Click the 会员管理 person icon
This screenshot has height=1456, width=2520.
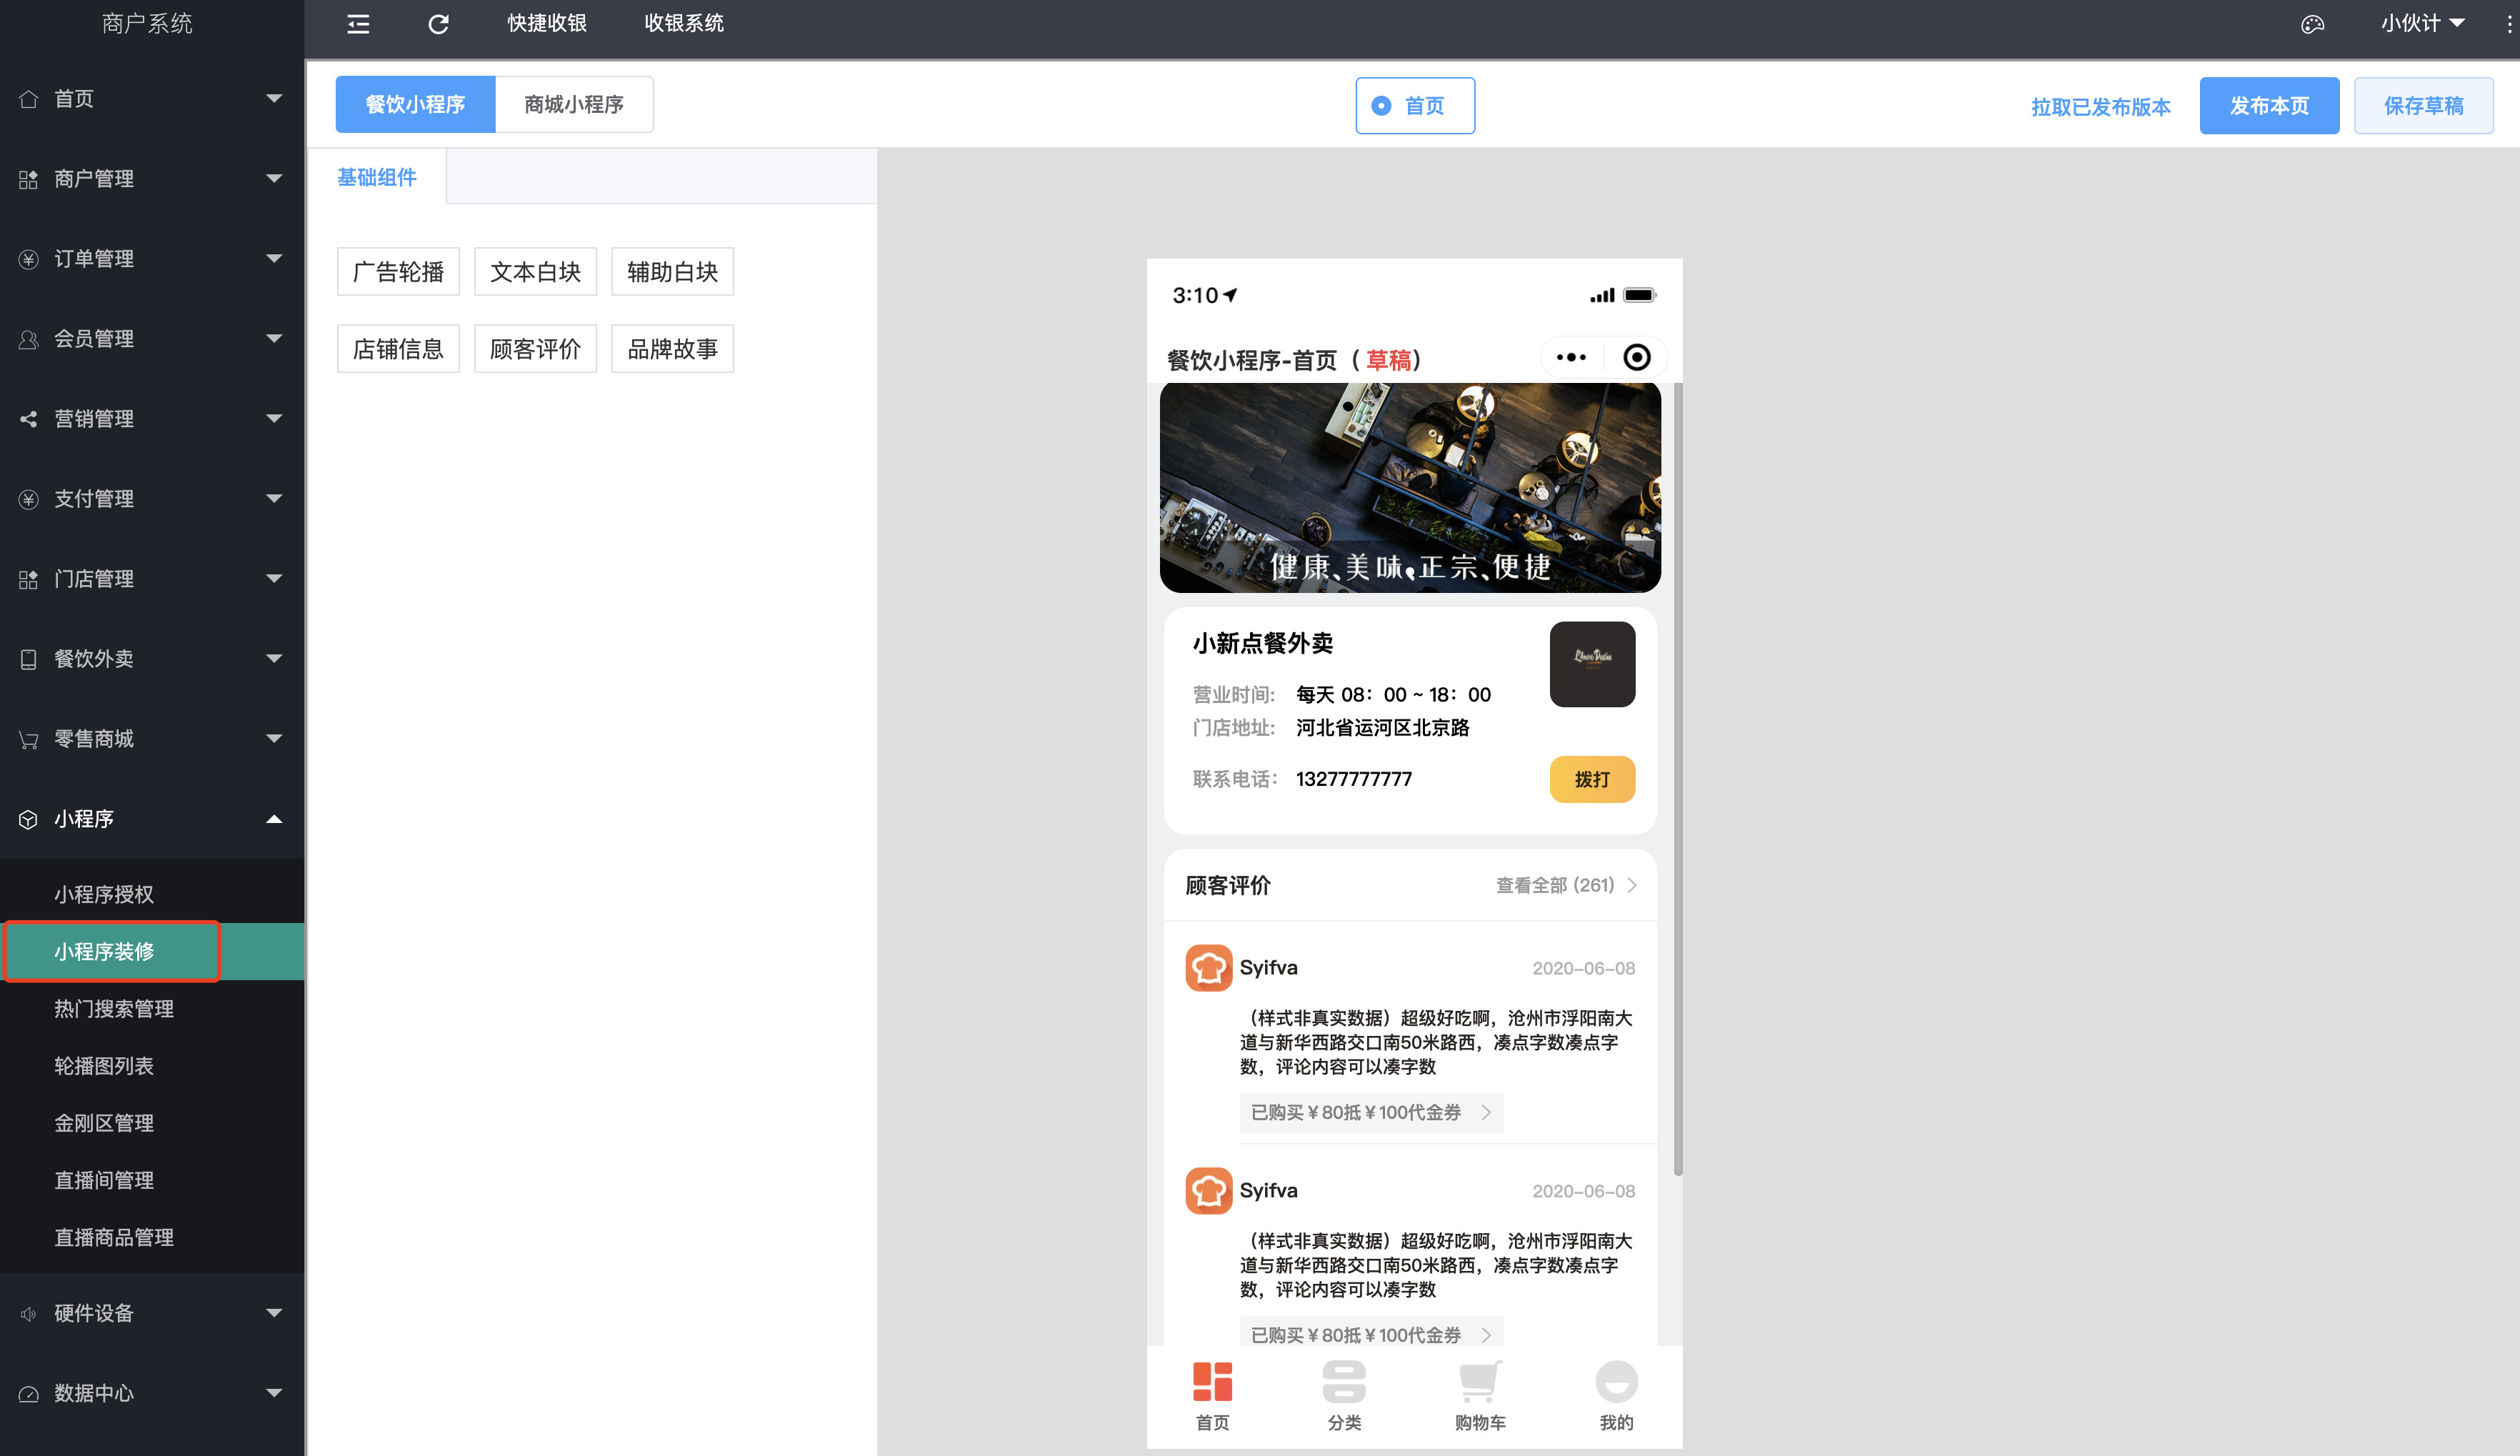point(28,339)
